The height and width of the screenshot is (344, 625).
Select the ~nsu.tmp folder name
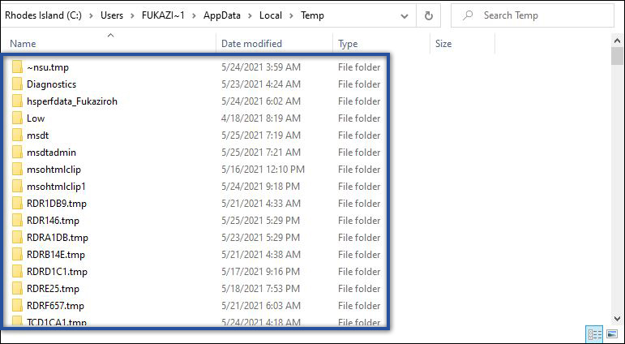click(48, 67)
